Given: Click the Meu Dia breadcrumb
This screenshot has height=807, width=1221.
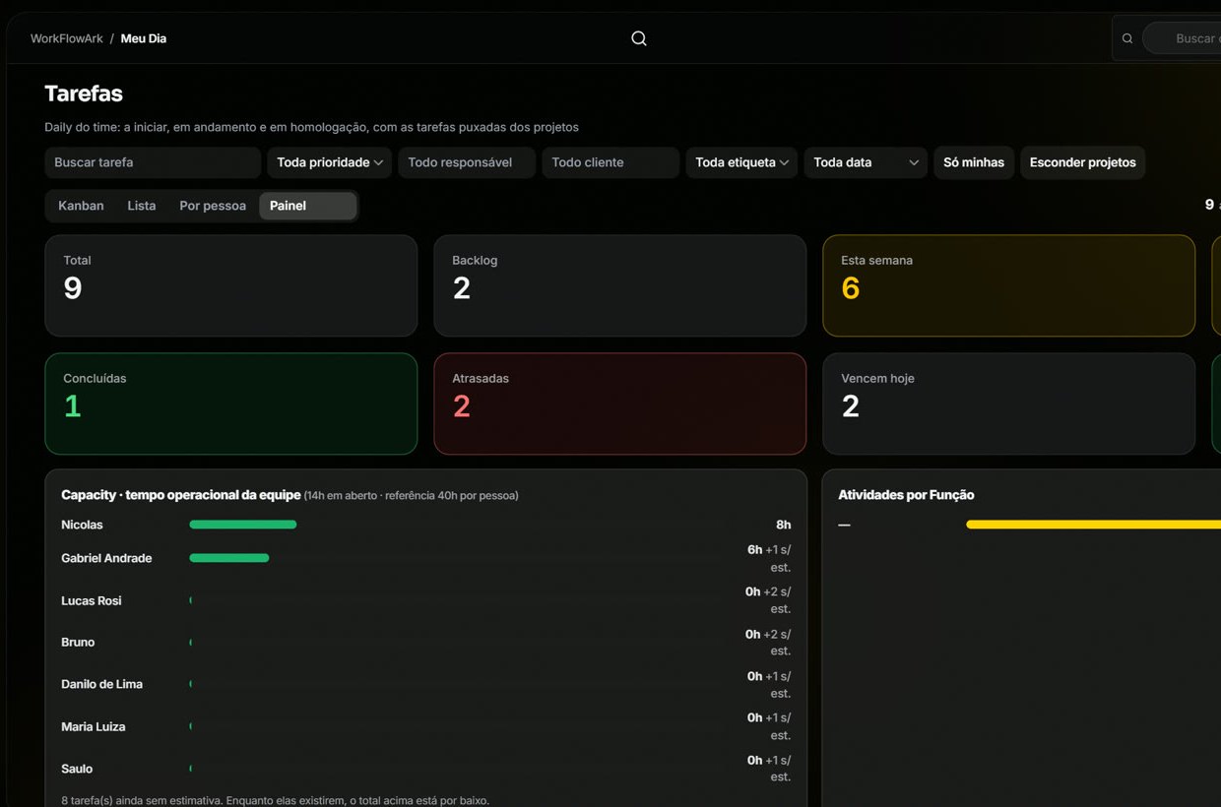Looking at the screenshot, I should point(144,38).
